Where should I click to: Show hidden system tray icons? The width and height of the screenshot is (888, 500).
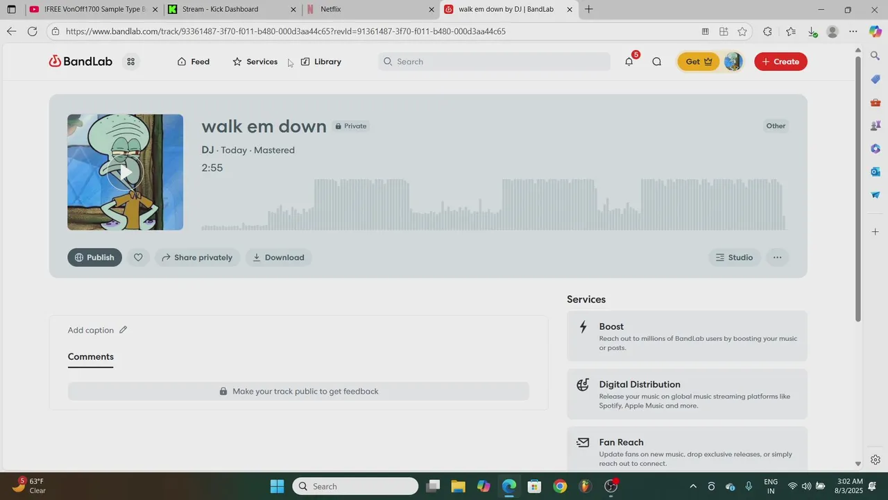click(x=692, y=486)
